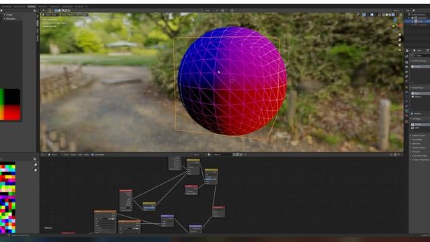Open the Texture properties tab

click(x=406, y=121)
